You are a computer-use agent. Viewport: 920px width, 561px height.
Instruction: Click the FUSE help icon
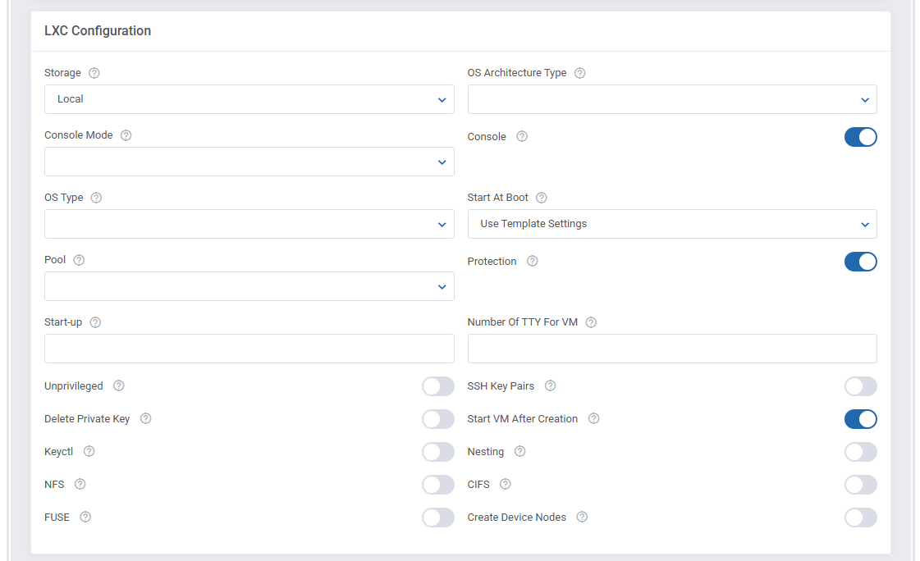click(85, 517)
